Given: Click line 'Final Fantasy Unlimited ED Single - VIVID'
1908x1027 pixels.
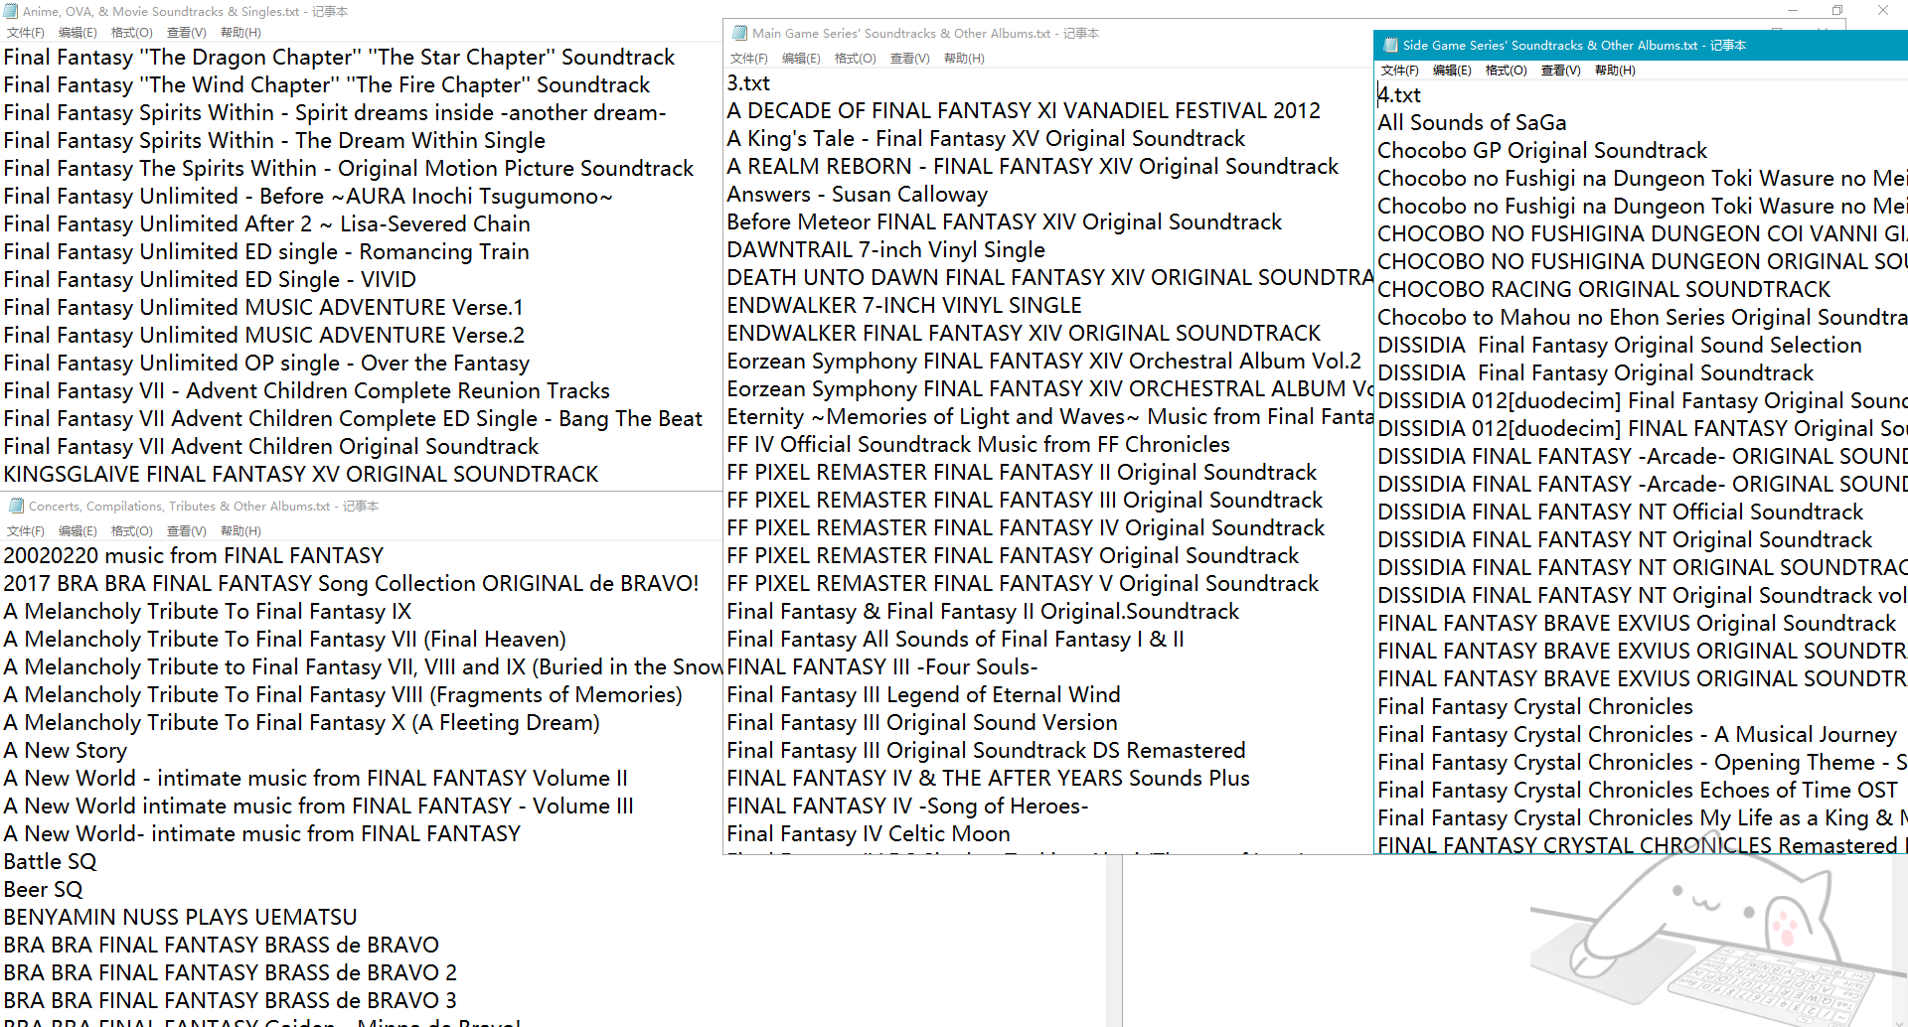Looking at the screenshot, I should (x=210, y=280).
